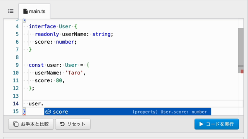
Task: Click the 'Taro' string literal
Action: 74,73
